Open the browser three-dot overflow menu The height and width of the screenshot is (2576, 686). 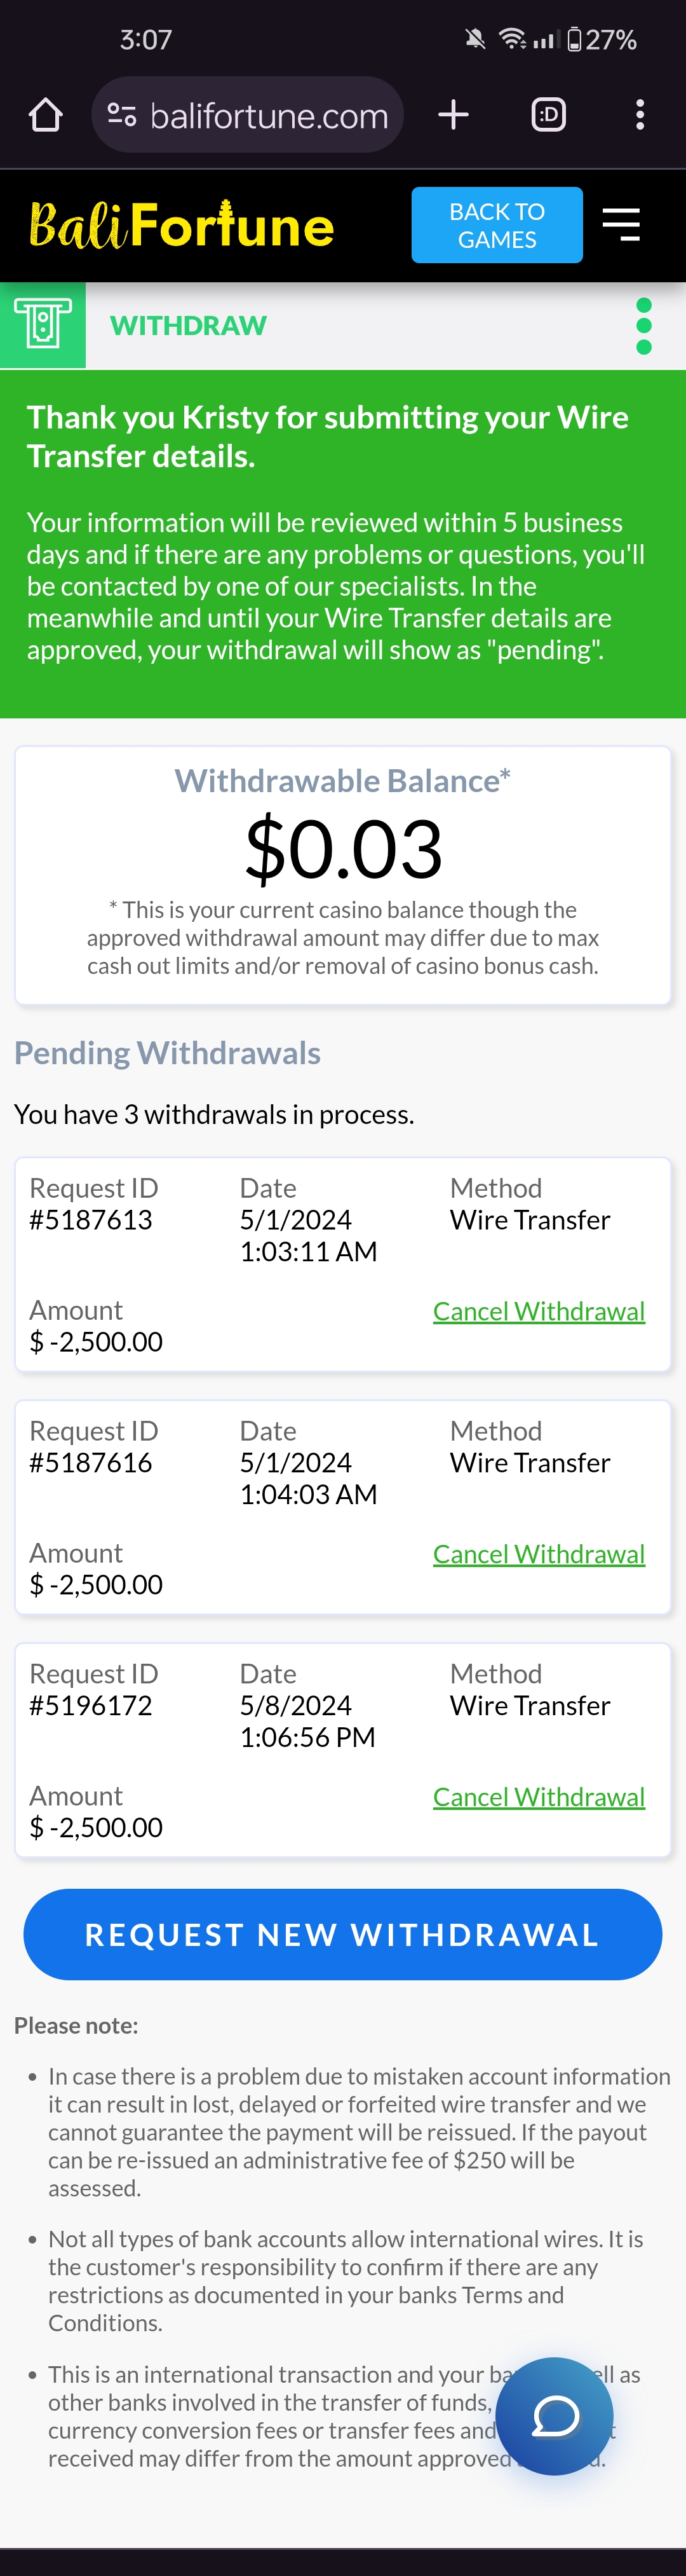coord(640,115)
